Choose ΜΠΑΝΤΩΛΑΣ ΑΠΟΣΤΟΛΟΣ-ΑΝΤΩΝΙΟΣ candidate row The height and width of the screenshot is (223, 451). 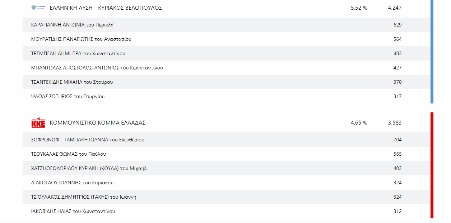97,68
